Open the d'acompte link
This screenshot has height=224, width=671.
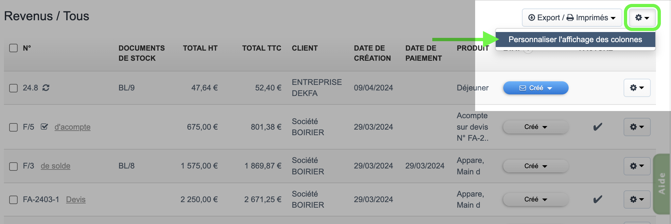[72, 127]
